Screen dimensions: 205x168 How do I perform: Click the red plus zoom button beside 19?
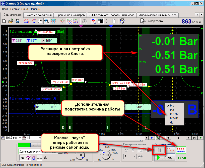[x=24, y=138]
